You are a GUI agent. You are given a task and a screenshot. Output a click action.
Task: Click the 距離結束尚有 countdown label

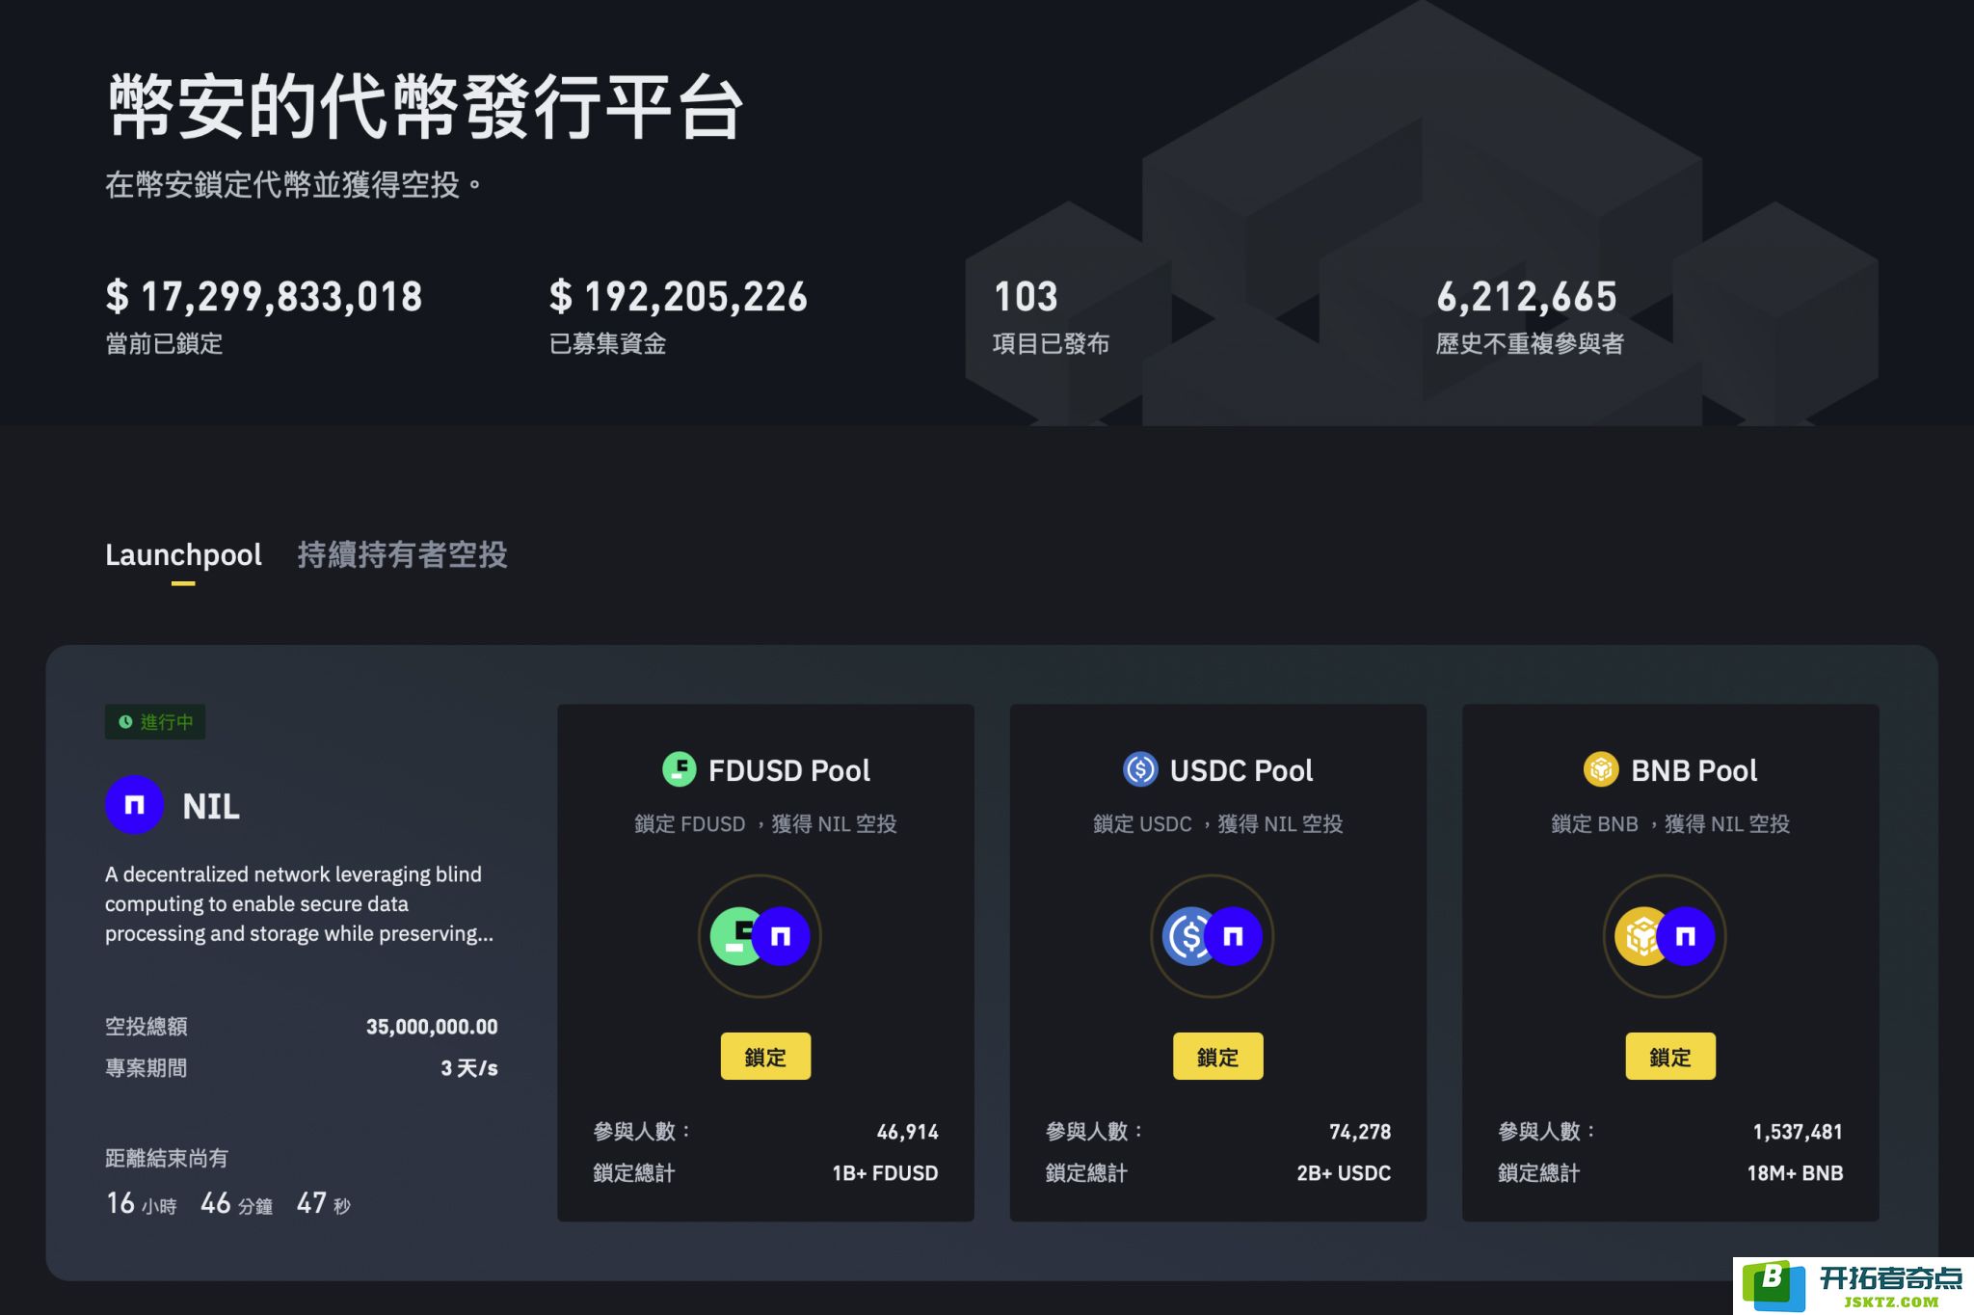[x=167, y=1159]
